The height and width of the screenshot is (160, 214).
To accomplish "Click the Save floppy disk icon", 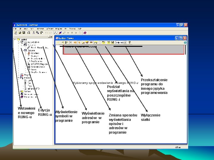I will pyautogui.click(x=24, y=33).
